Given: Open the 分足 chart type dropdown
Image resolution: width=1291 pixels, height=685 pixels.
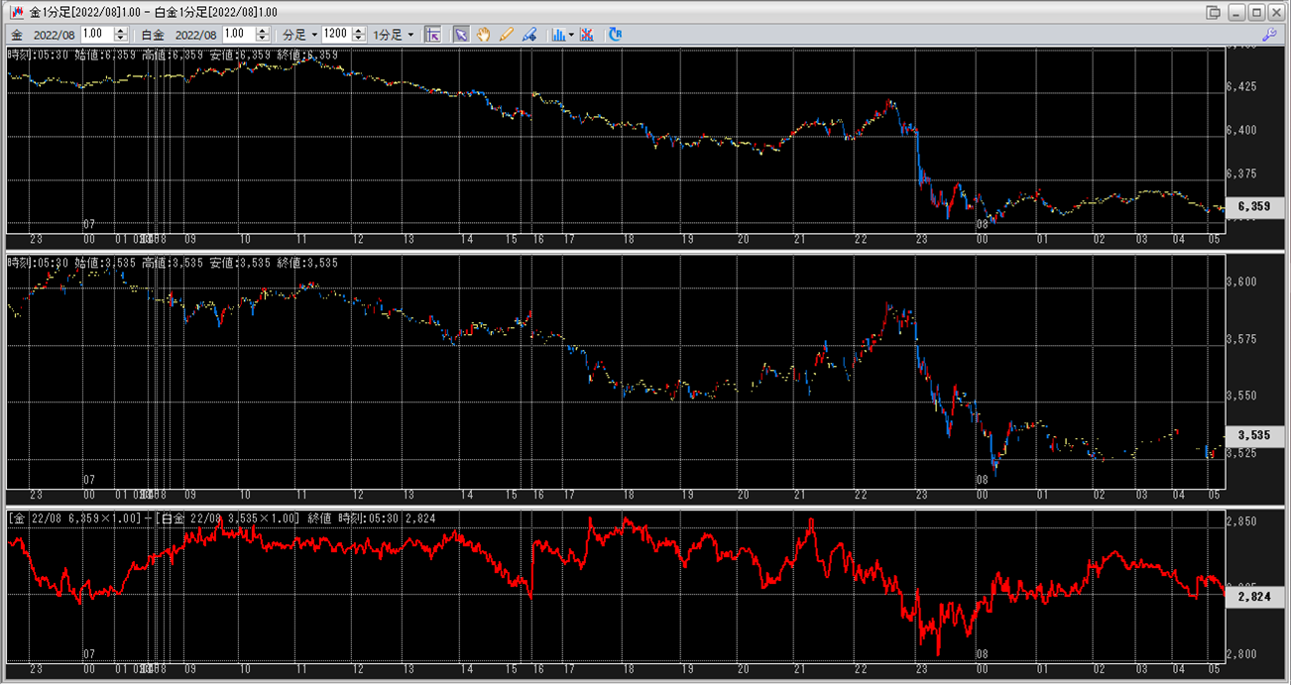Looking at the screenshot, I should pos(300,34).
